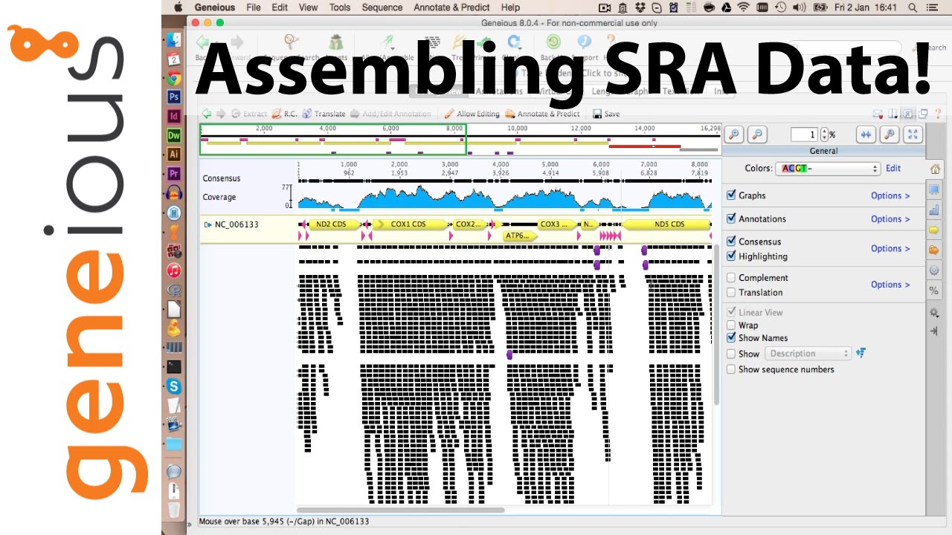Click the zoom to selection button
The image size is (952, 535).
pos(889,134)
